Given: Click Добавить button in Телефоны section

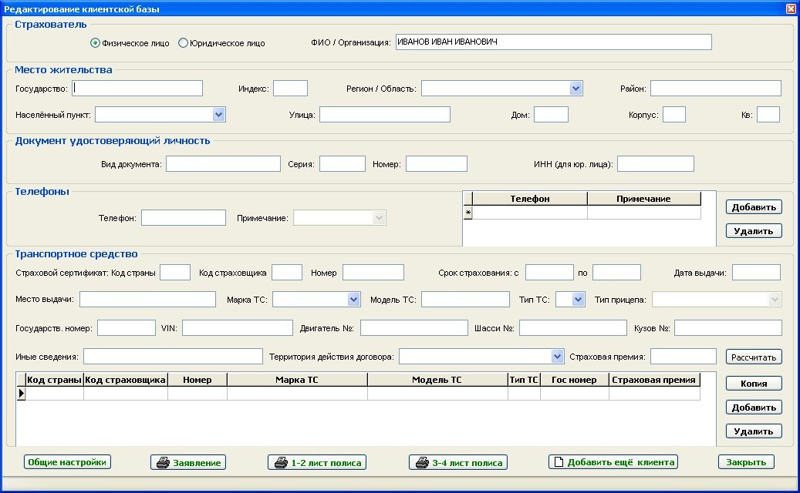Looking at the screenshot, I should [x=754, y=207].
